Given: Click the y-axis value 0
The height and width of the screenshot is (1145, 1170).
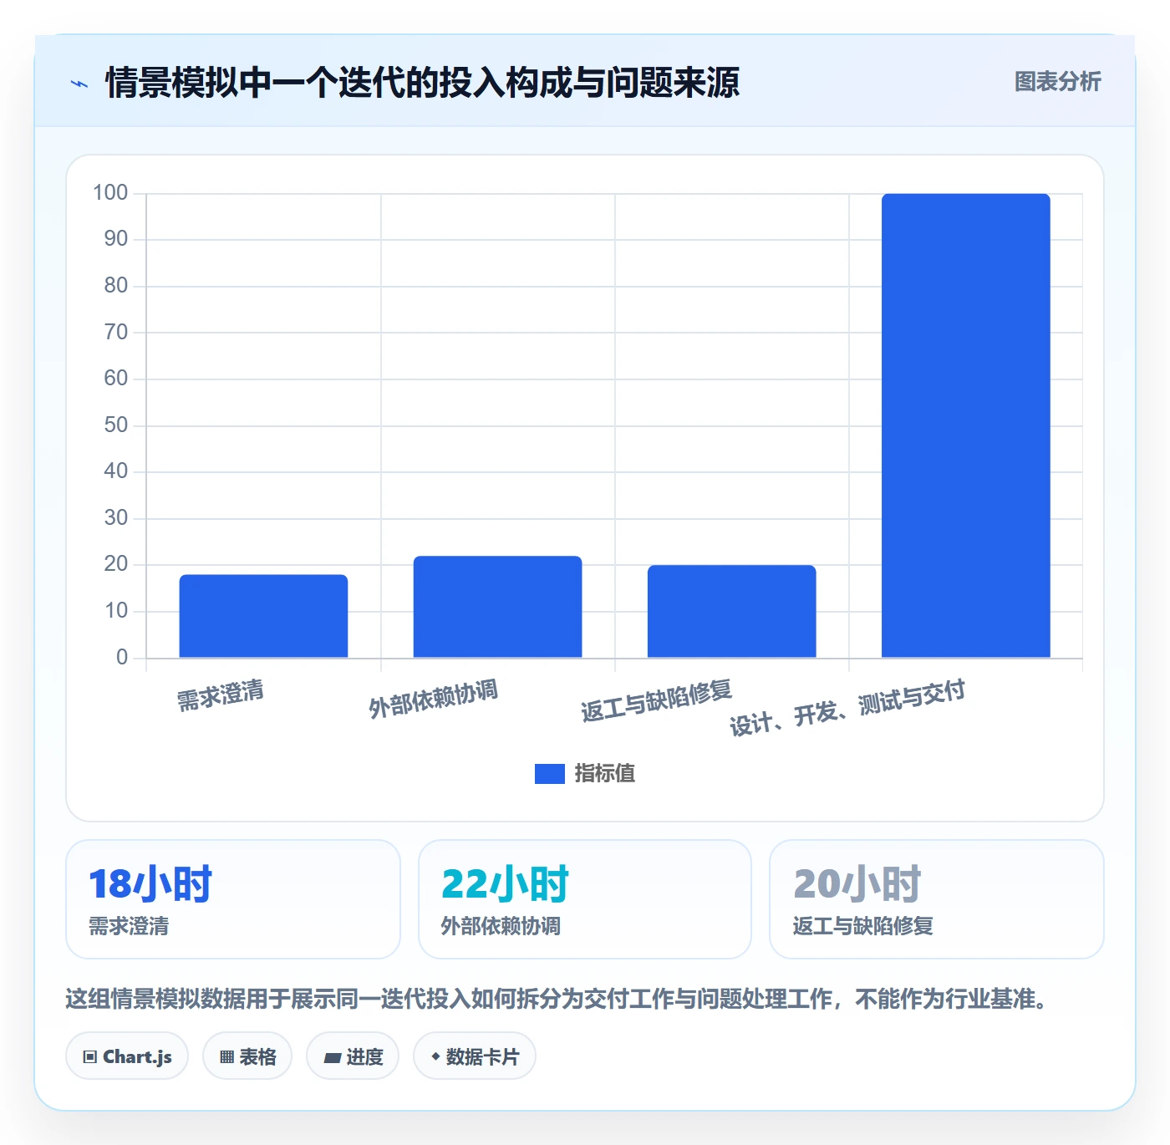Looking at the screenshot, I should click(x=122, y=658).
